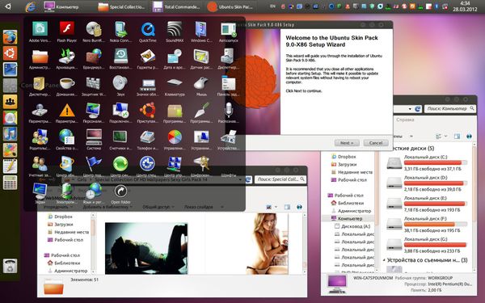Click Internet Explorer icon in the top panel
The width and height of the screenshot is (485, 303).
(x=31, y=6)
